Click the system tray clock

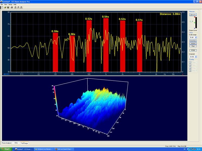click(x=199, y=149)
